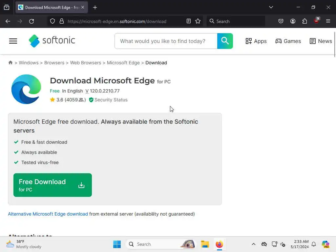Open the Extensions puzzle icon
The height and width of the screenshot is (252, 336).
click(304, 21)
